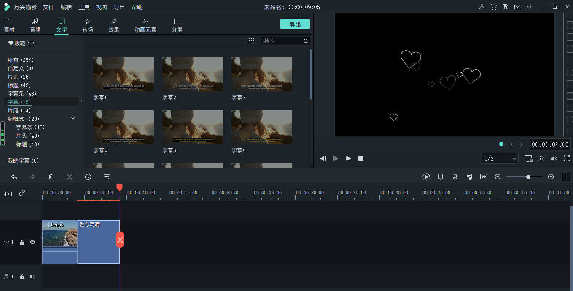Mute audio track 1 speaker icon
Viewport: 573px width, 291px height.
[32, 277]
